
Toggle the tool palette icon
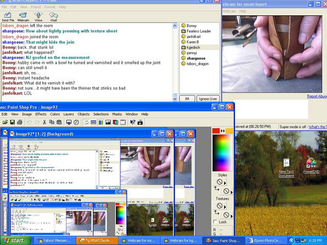(86, 122)
